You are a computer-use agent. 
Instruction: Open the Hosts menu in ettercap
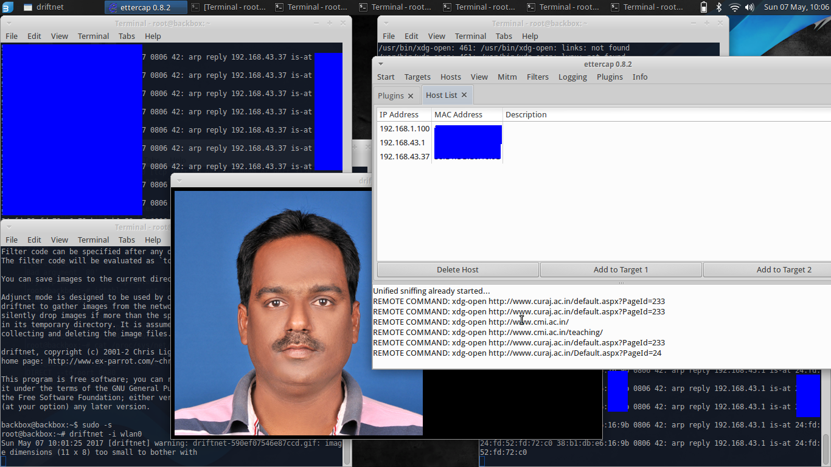click(451, 77)
